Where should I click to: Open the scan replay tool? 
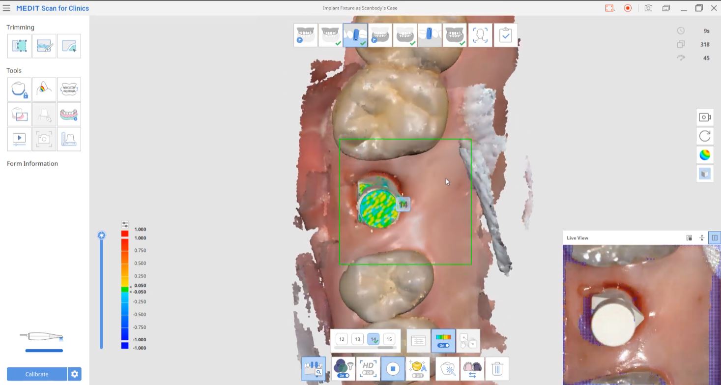(19, 139)
